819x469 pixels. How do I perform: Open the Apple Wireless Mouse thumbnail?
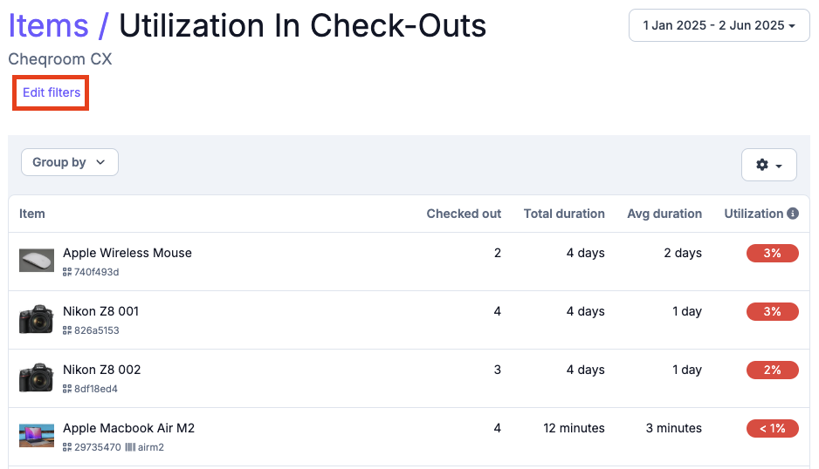click(37, 261)
